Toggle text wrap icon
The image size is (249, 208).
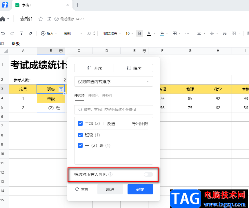225,33
